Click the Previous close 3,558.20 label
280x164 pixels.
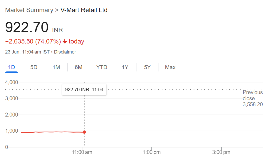253,98
